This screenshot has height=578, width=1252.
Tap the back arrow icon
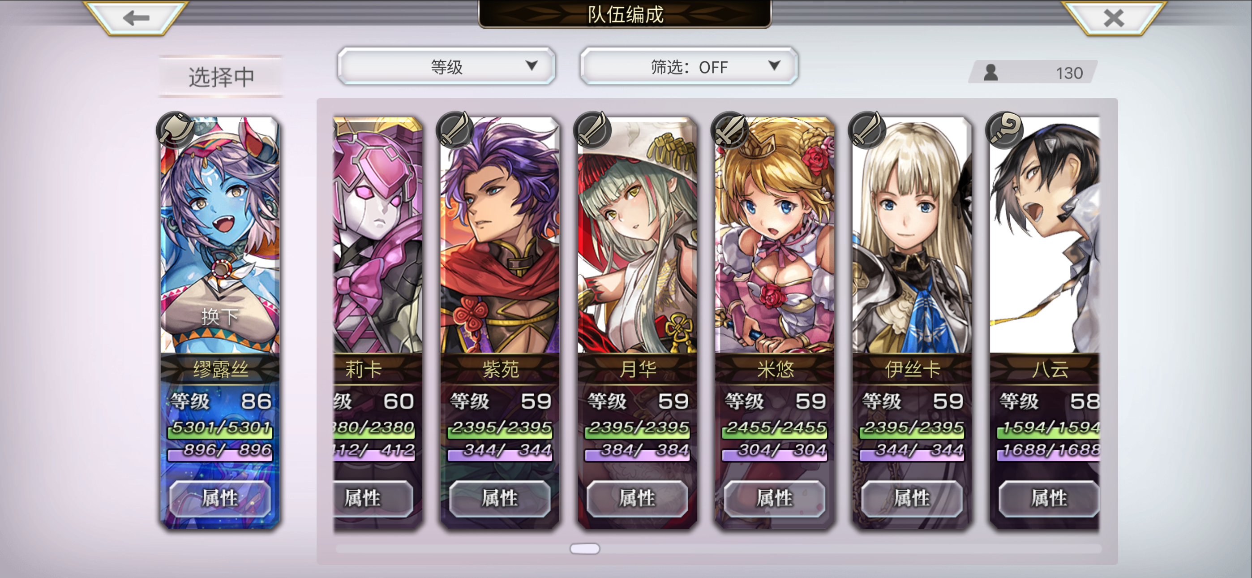tap(136, 18)
